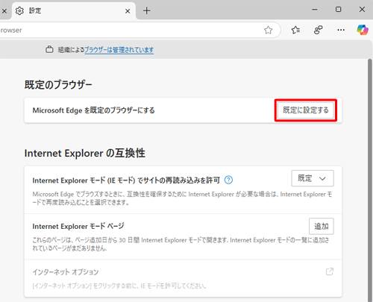
Task: Click the Internet Explorer の互換性 heading
Action: [x=85, y=153]
